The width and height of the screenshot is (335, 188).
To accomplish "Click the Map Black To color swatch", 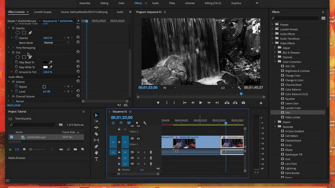I will pyautogui.click(x=45, y=62).
